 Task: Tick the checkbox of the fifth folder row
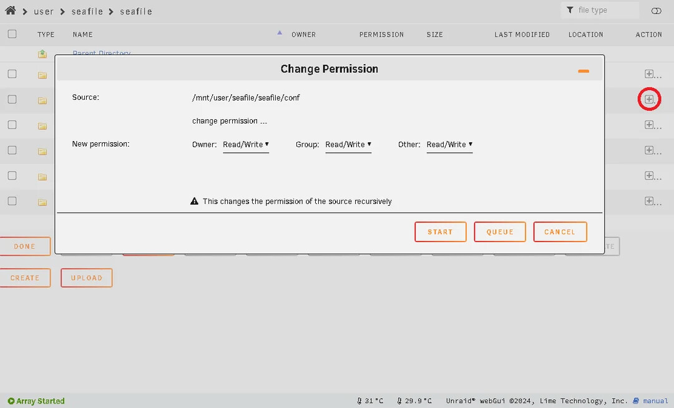12,175
